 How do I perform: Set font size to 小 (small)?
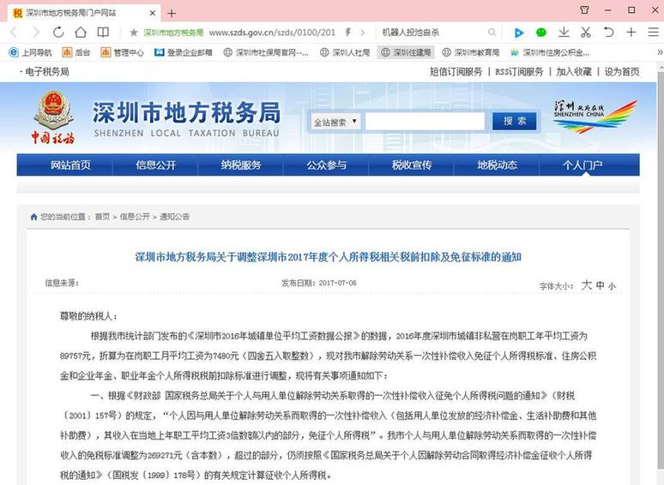[612, 285]
